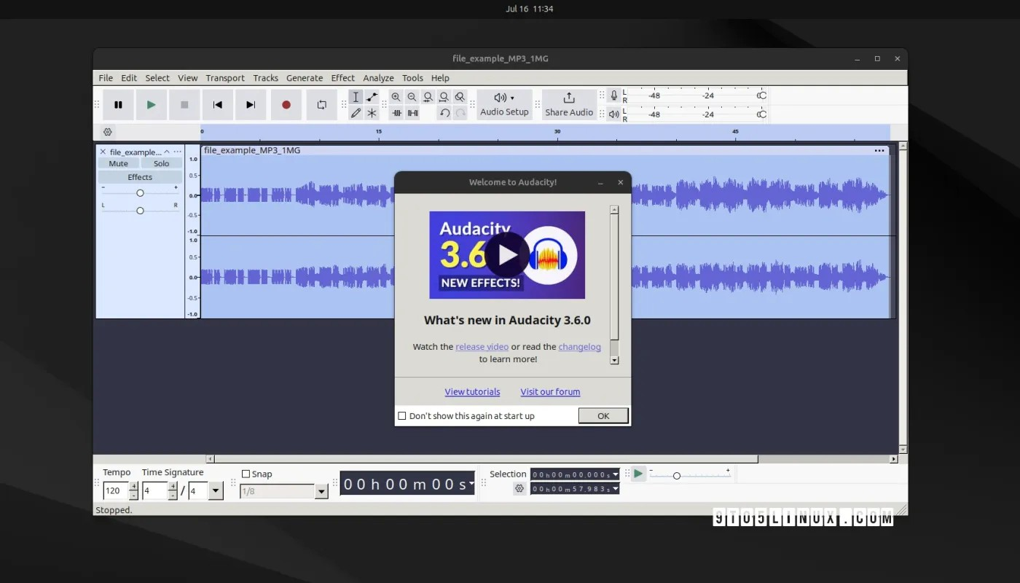Open the Selection time format dropdown
This screenshot has width=1020, height=583.
[616, 474]
